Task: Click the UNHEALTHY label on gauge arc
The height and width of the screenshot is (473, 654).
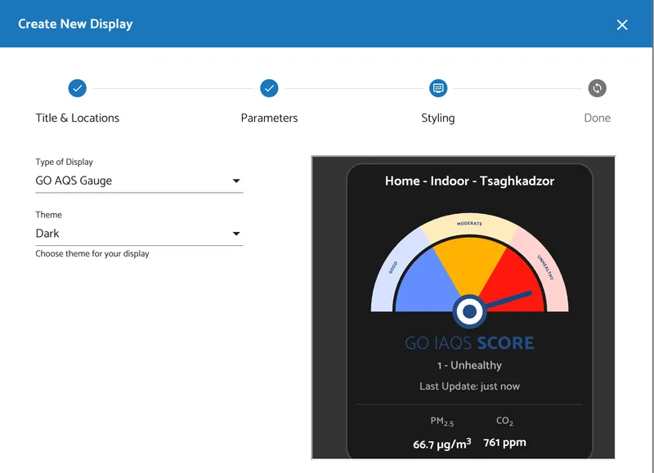Action: [x=545, y=267]
